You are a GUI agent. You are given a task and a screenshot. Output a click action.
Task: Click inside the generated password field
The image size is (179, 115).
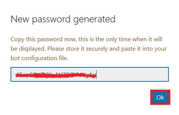89,74
